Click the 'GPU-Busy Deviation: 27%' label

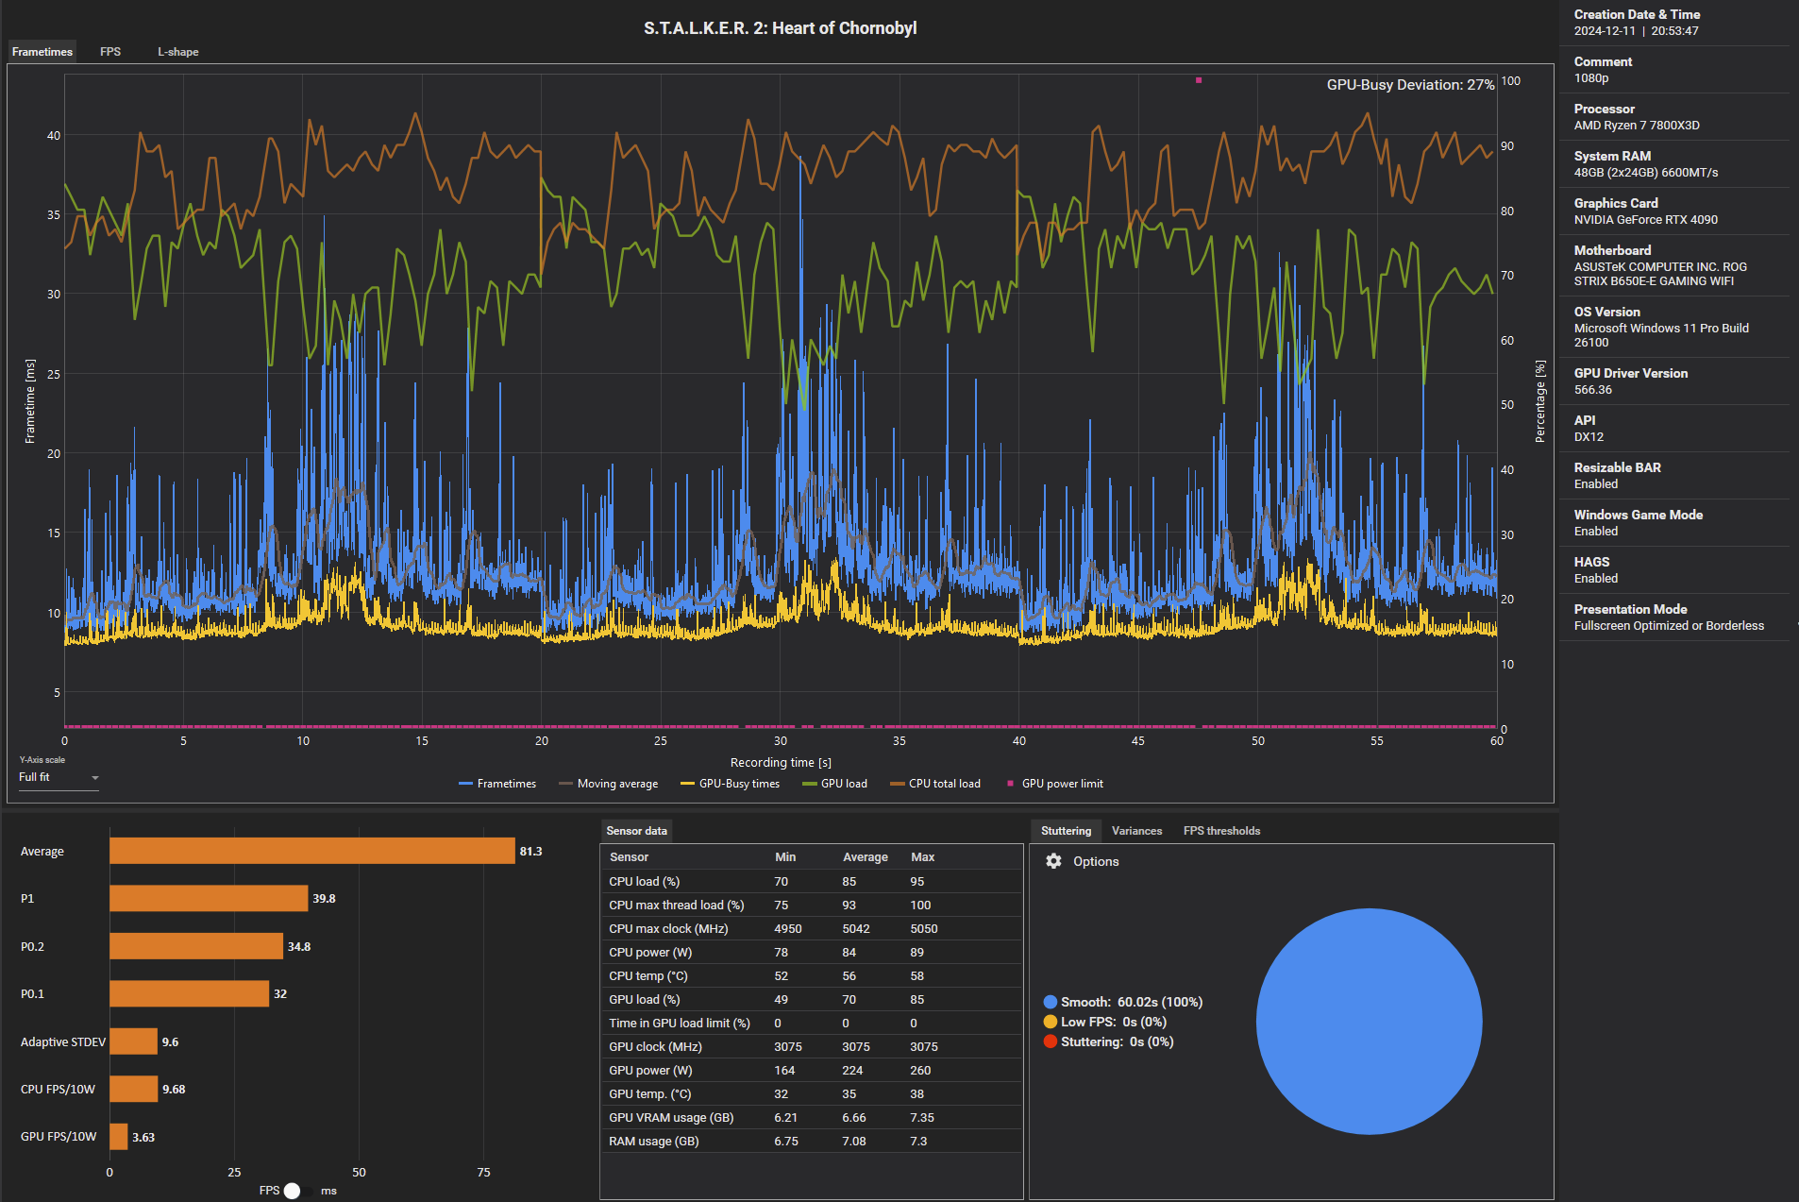[x=1410, y=85]
